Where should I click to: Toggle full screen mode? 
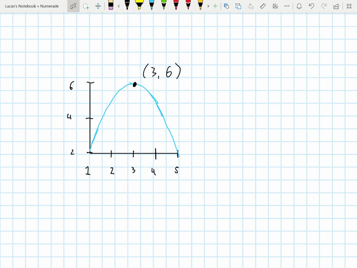pyautogui.click(x=349, y=6)
